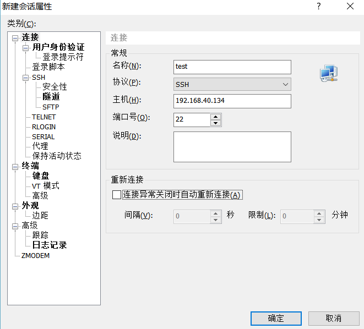The width and height of the screenshot is (364, 329).
Task: Collapse the SSH tree node
Action: (x=25, y=78)
